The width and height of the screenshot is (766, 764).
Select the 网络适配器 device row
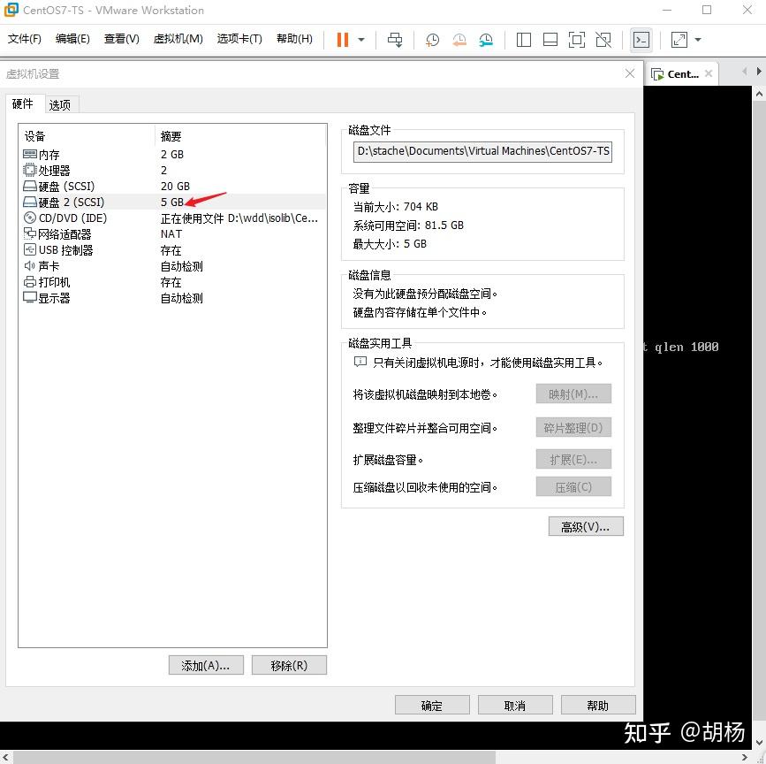coord(172,234)
